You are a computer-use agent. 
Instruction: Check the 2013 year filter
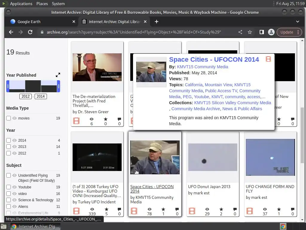[8, 147]
